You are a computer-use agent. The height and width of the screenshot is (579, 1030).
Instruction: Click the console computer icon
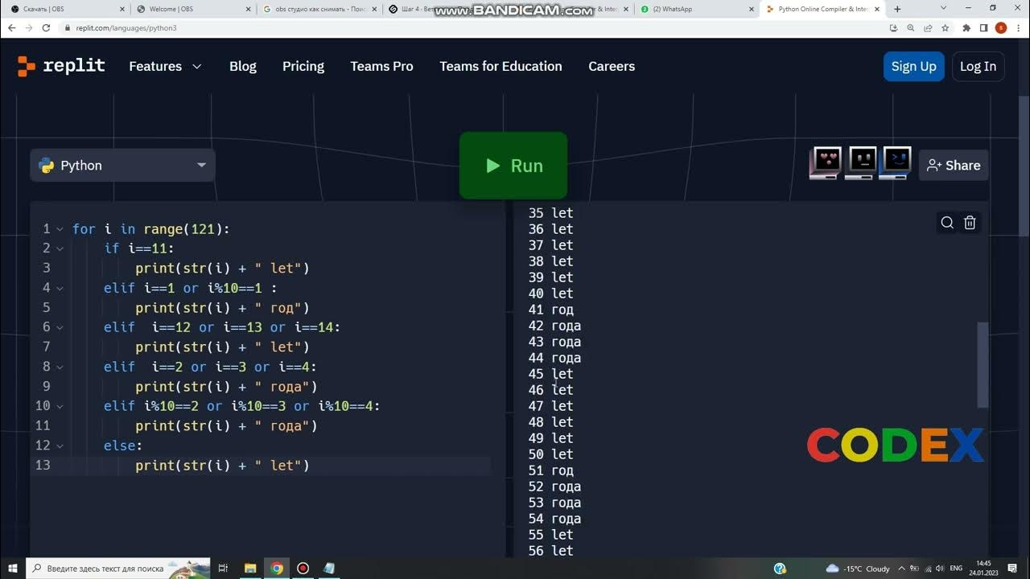[896, 163]
